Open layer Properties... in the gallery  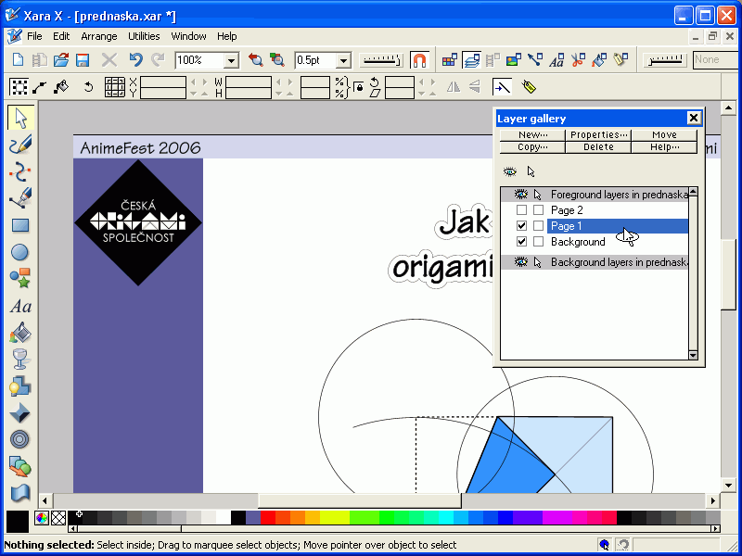[598, 134]
